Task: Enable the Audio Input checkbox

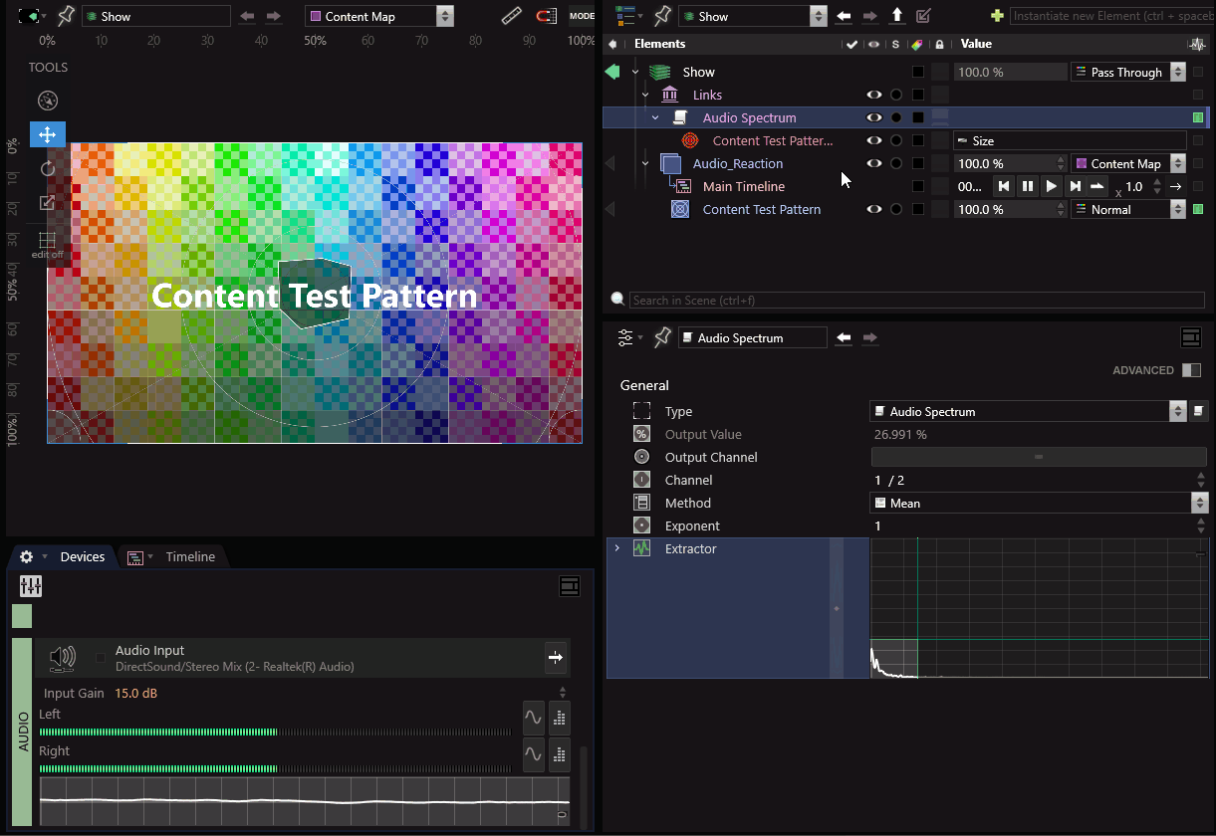Action: [x=100, y=658]
